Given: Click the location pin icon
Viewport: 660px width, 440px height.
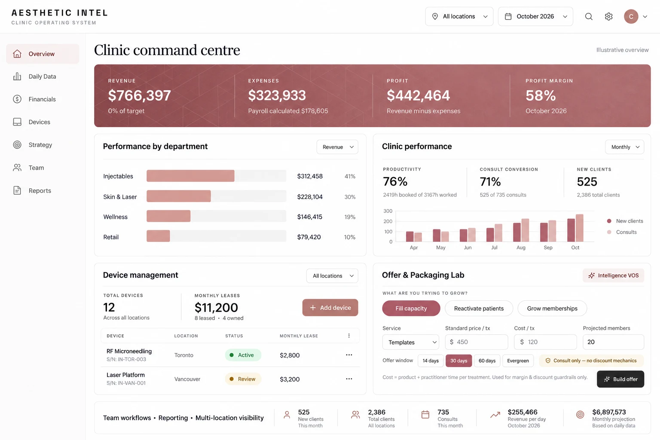Looking at the screenshot, I should (435, 16).
